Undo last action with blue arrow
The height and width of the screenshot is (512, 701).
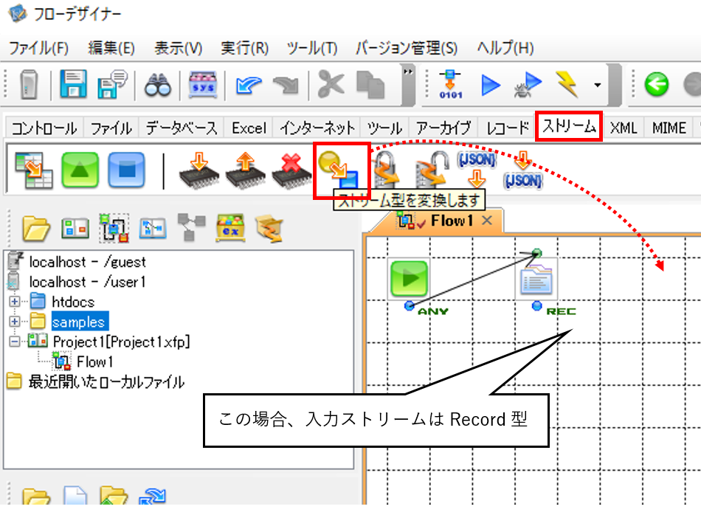[x=249, y=85]
